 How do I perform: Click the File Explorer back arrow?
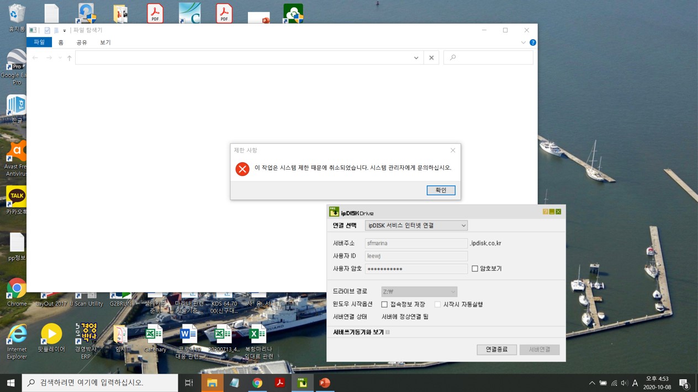tap(35, 57)
